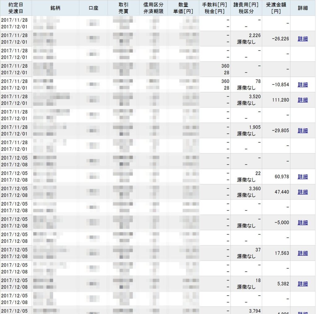View 詳細 for the 47,440 row
Screen dimensions: 317x314
click(302, 192)
